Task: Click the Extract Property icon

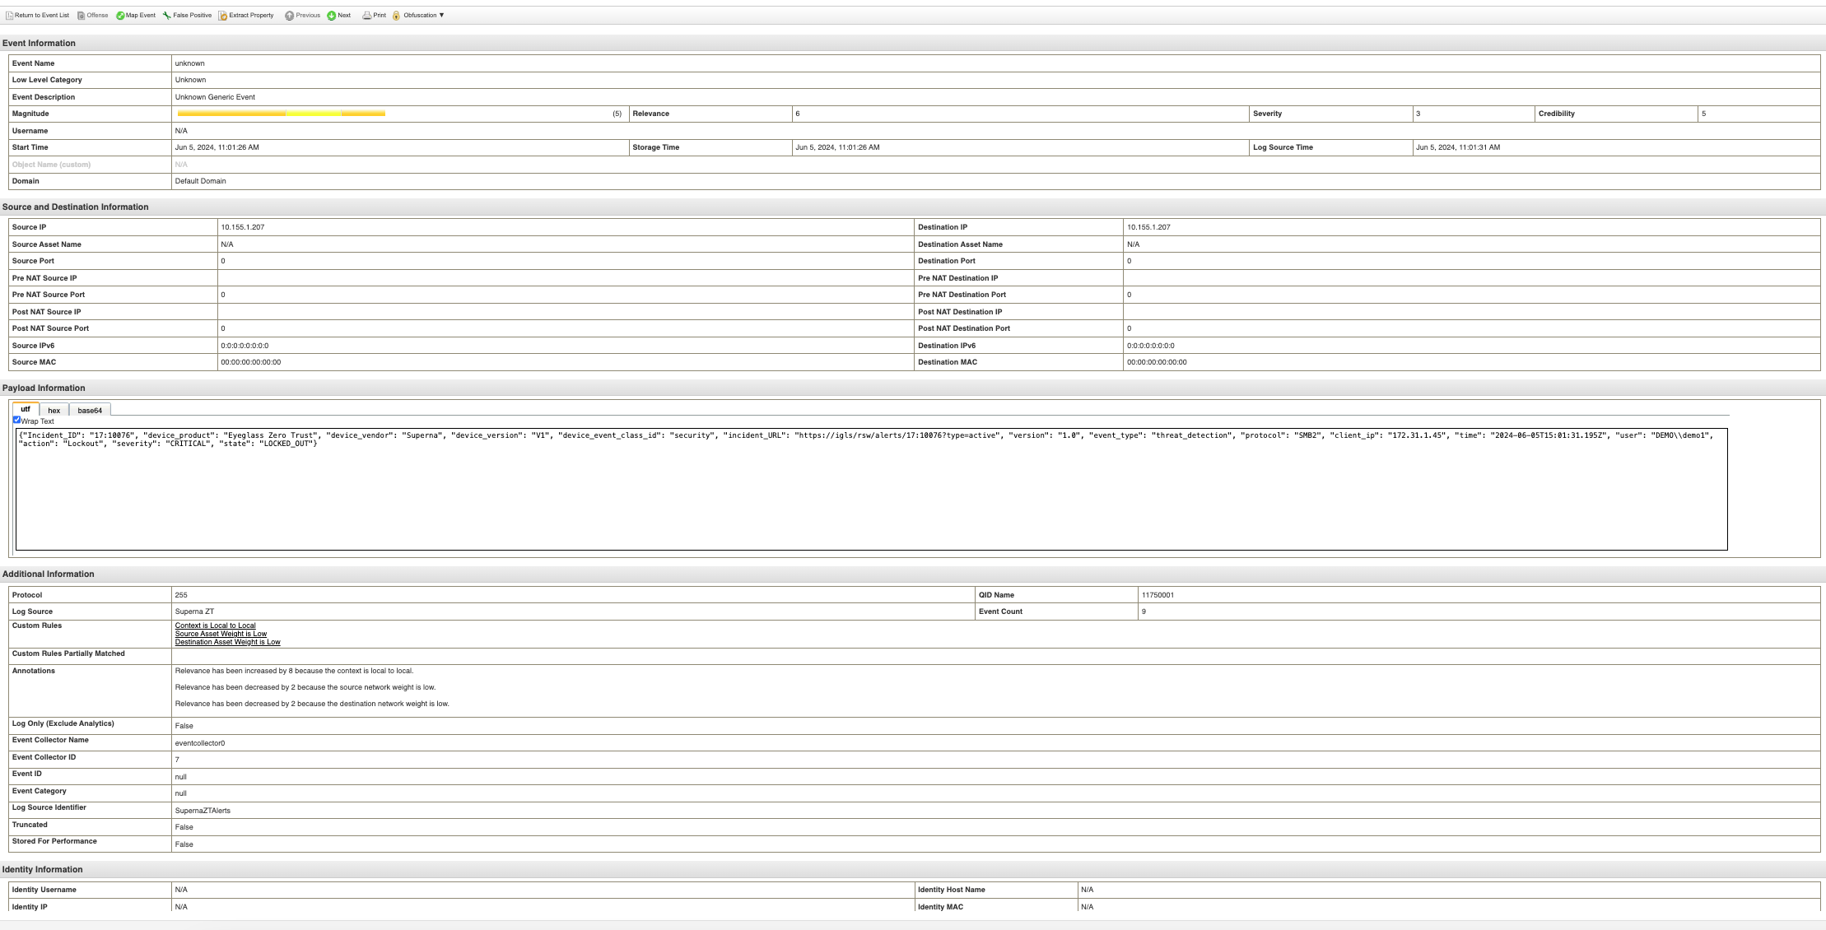Action: [x=223, y=16]
